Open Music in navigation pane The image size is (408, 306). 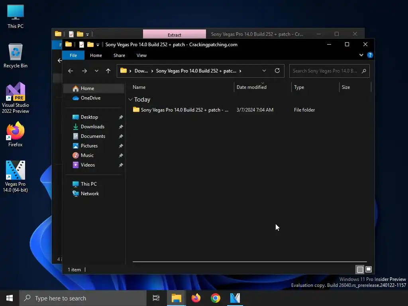pos(94,155)
